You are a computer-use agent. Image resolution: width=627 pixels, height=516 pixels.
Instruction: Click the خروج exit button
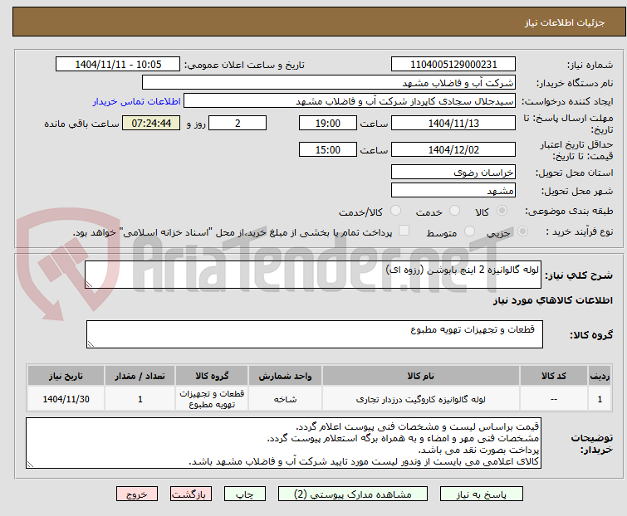coord(137,494)
